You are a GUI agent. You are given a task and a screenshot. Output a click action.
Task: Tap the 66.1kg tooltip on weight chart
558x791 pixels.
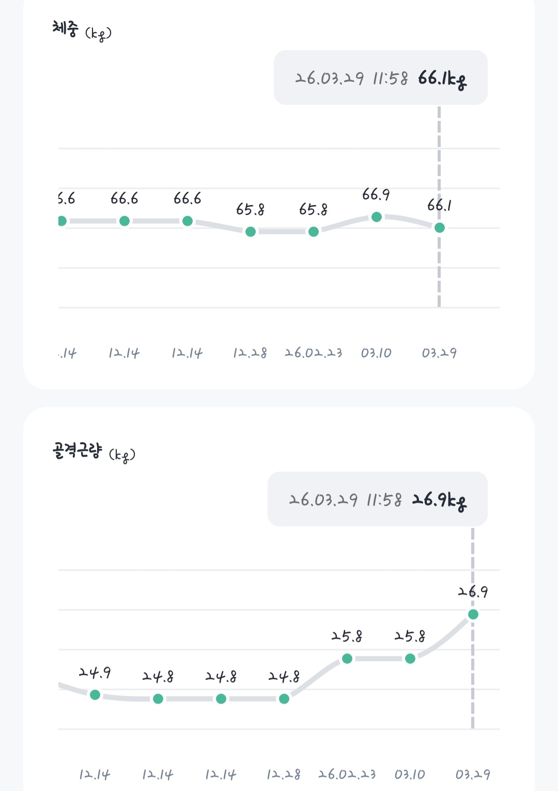pos(381,78)
